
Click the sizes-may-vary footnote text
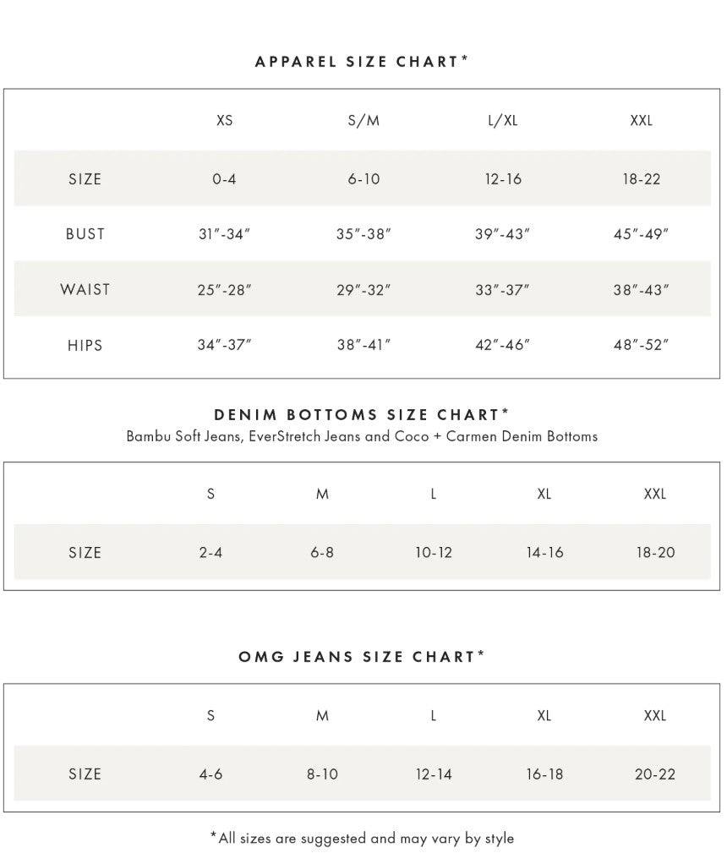(362, 839)
